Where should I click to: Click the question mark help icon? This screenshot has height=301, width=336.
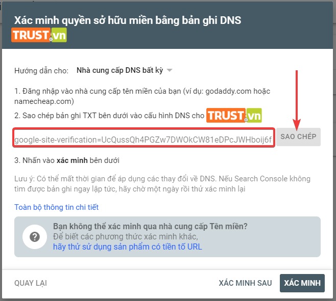pos(35,237)
